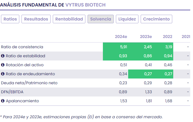
Task: Click the VYTRUS BIOTECH company link
Action: (x=85, y=5)
